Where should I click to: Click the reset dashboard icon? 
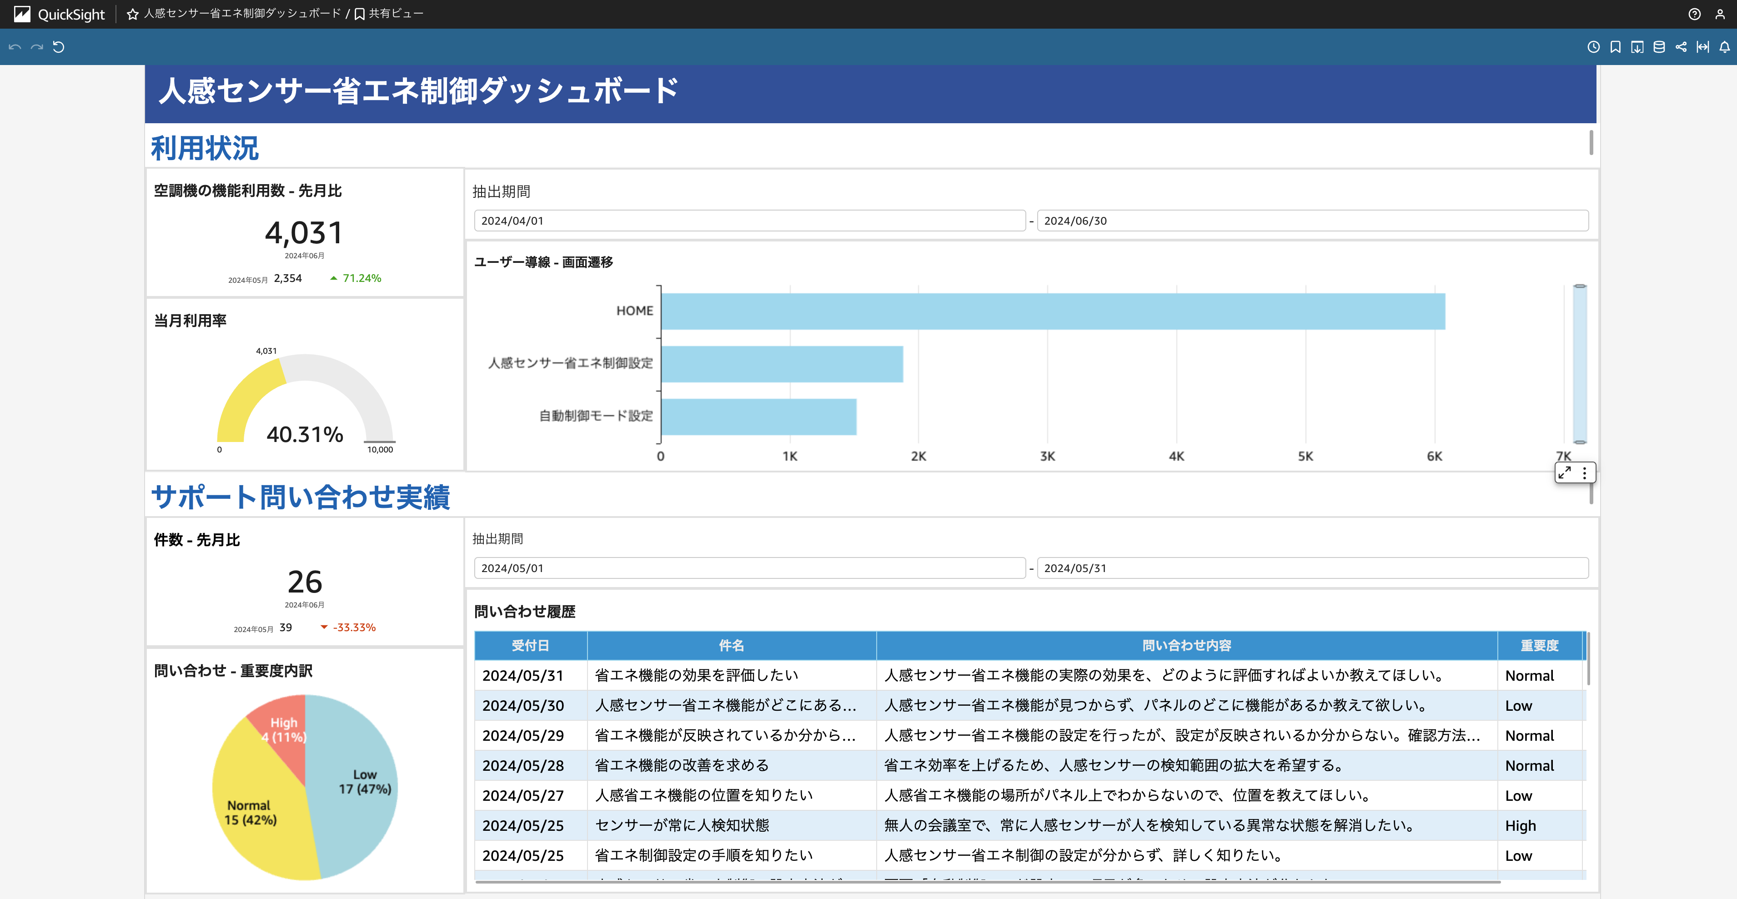[59, 46]
